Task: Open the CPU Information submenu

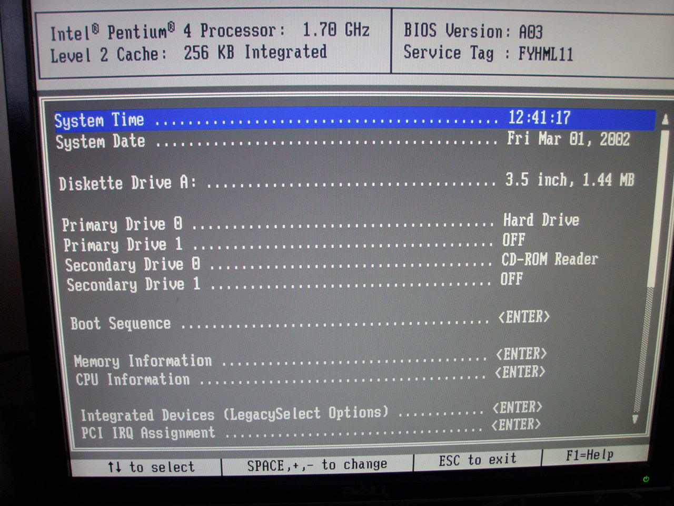Action: click(310, 375)
